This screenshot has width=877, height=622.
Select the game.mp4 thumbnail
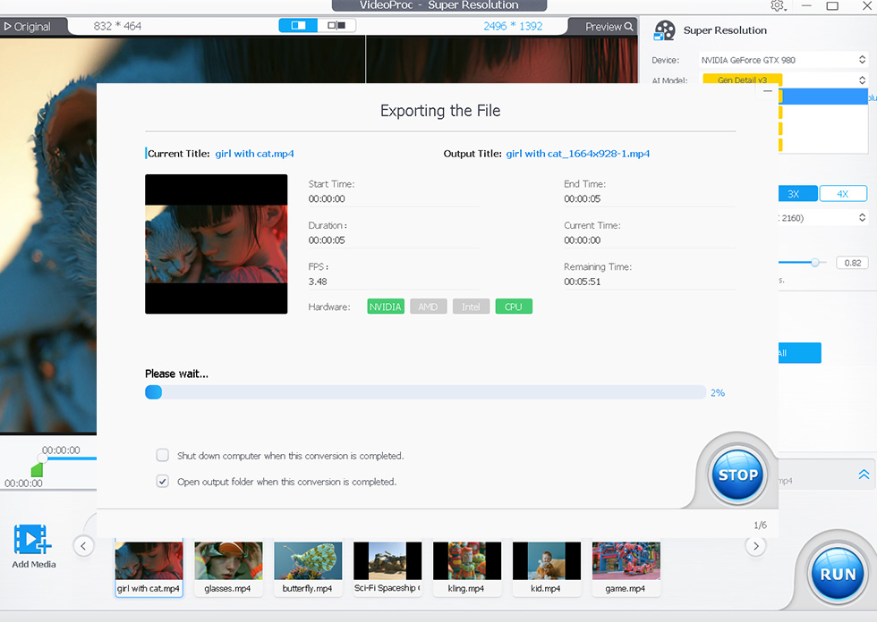(x=626, y=567)
